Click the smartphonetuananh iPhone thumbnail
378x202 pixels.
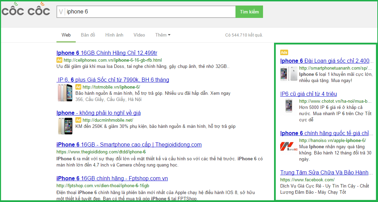tap(288, 74)
